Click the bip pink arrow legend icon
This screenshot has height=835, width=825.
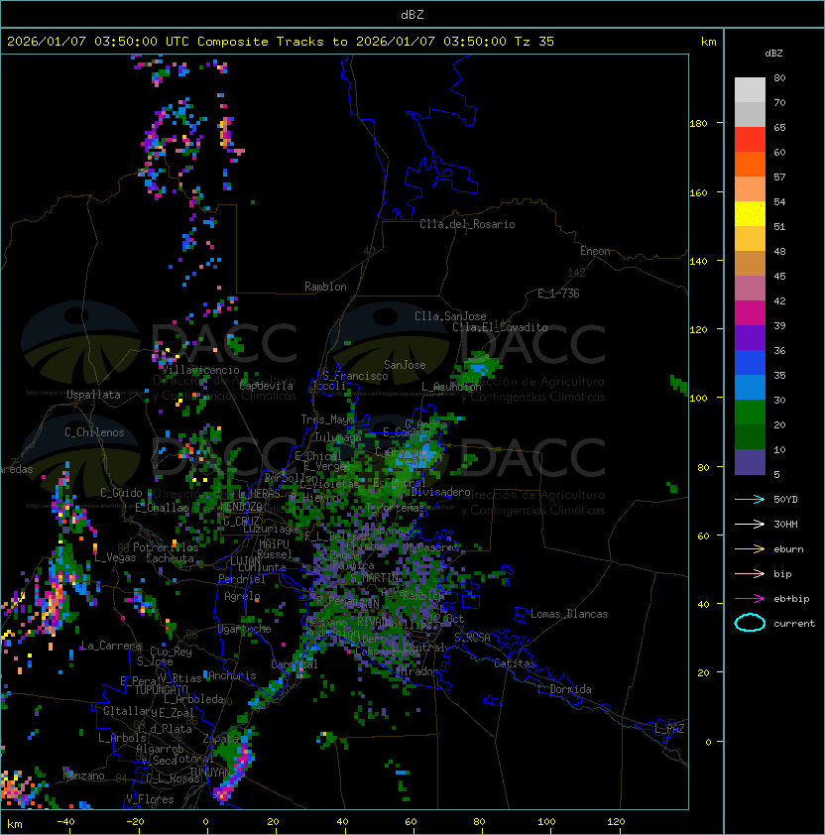tap(750, 573)
